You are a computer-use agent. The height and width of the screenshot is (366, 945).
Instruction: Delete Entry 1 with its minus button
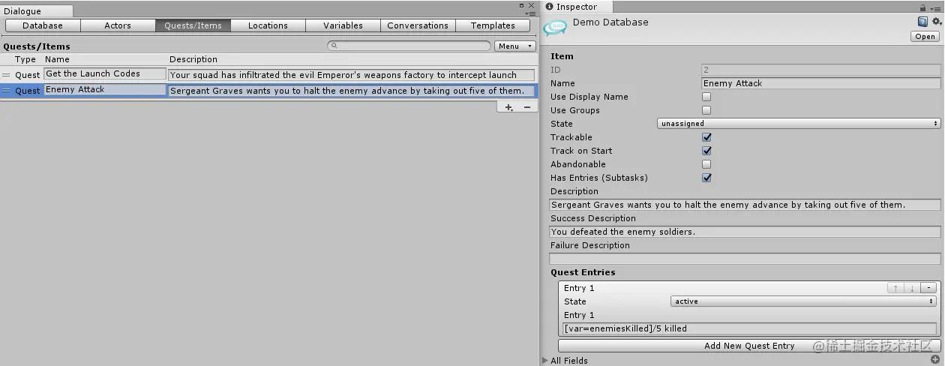(928, 288)
